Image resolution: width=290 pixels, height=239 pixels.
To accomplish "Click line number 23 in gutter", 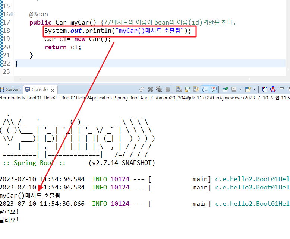I will (6, 71).
